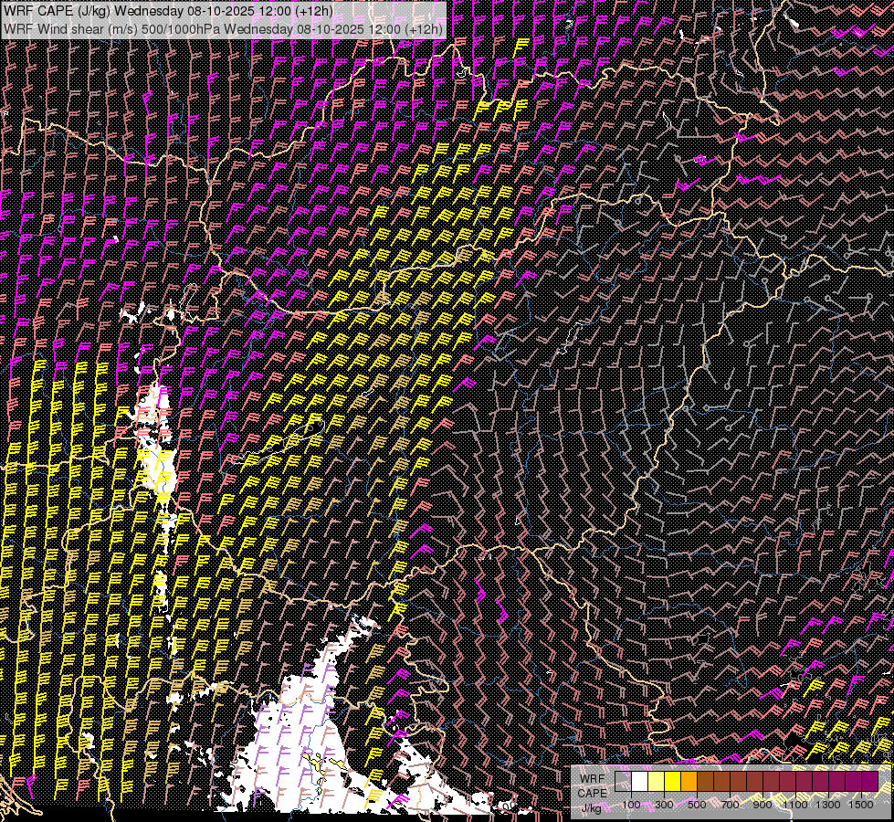The image size is (894, 822).
Task: Choose the orange swatch in the CAPE legend
Action: [x=689, y=782]
